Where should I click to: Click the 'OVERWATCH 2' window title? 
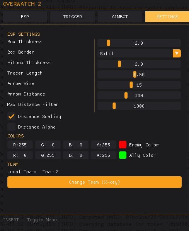click(22, 4)
